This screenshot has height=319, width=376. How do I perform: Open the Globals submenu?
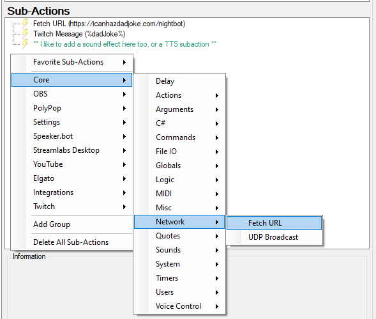(x=179, y=166)
